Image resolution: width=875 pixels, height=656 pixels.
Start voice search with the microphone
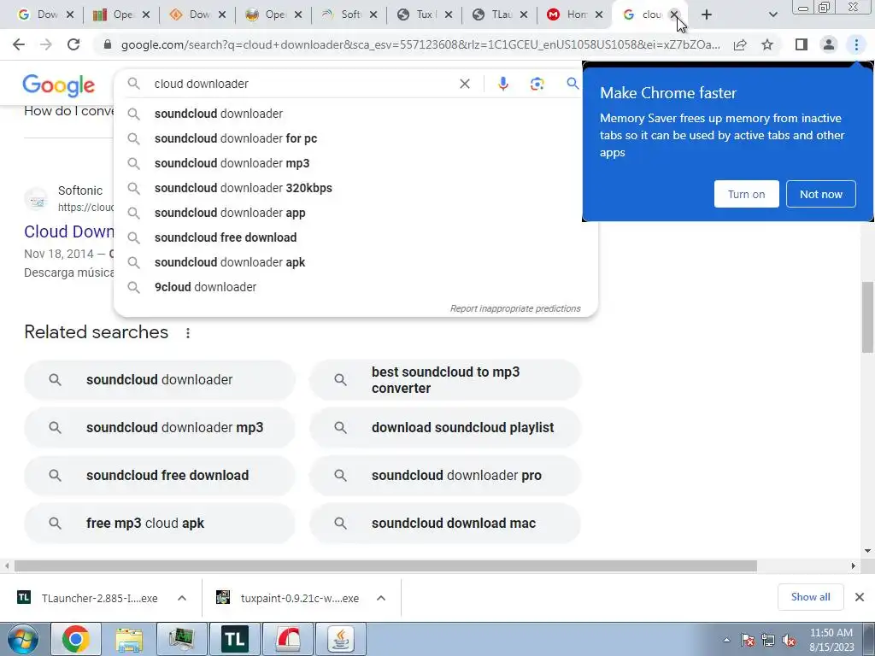click(502, 84)
